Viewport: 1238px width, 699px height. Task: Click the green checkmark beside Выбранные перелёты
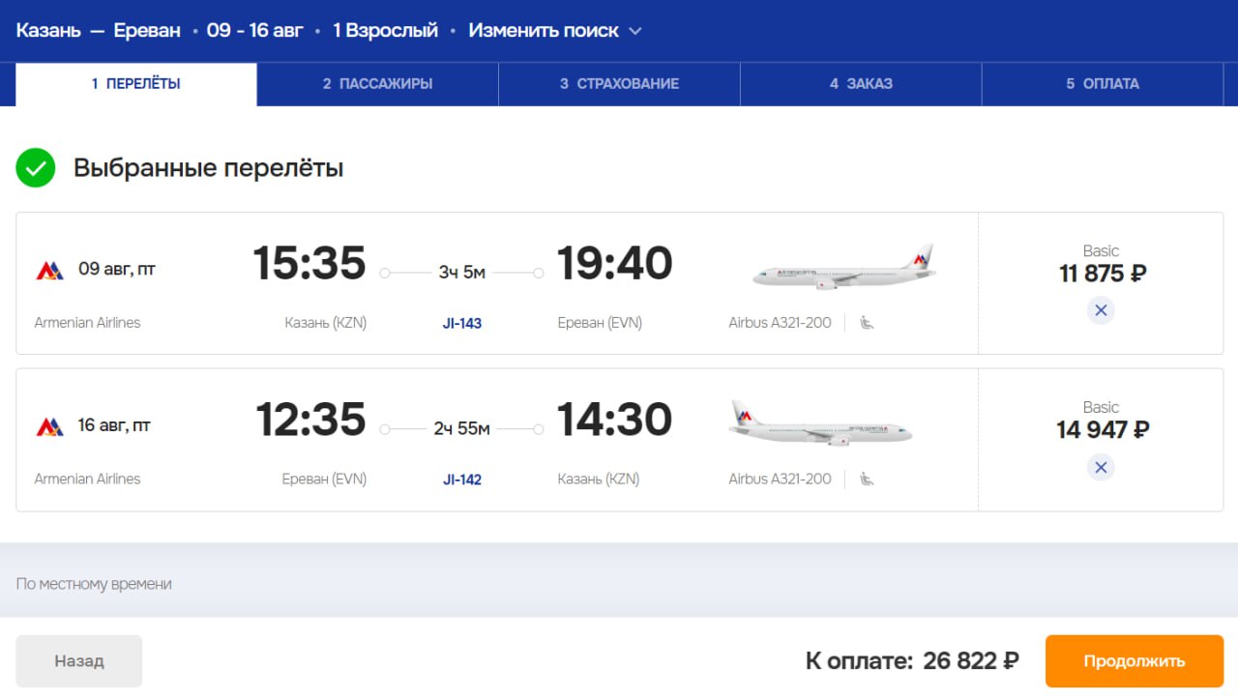(36, 168)
